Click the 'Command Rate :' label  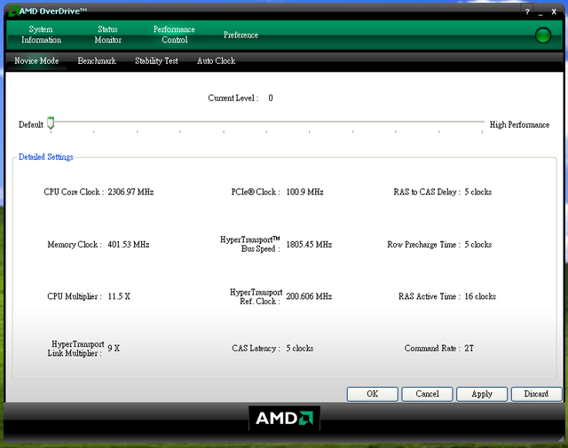click(x=432, y=348)
